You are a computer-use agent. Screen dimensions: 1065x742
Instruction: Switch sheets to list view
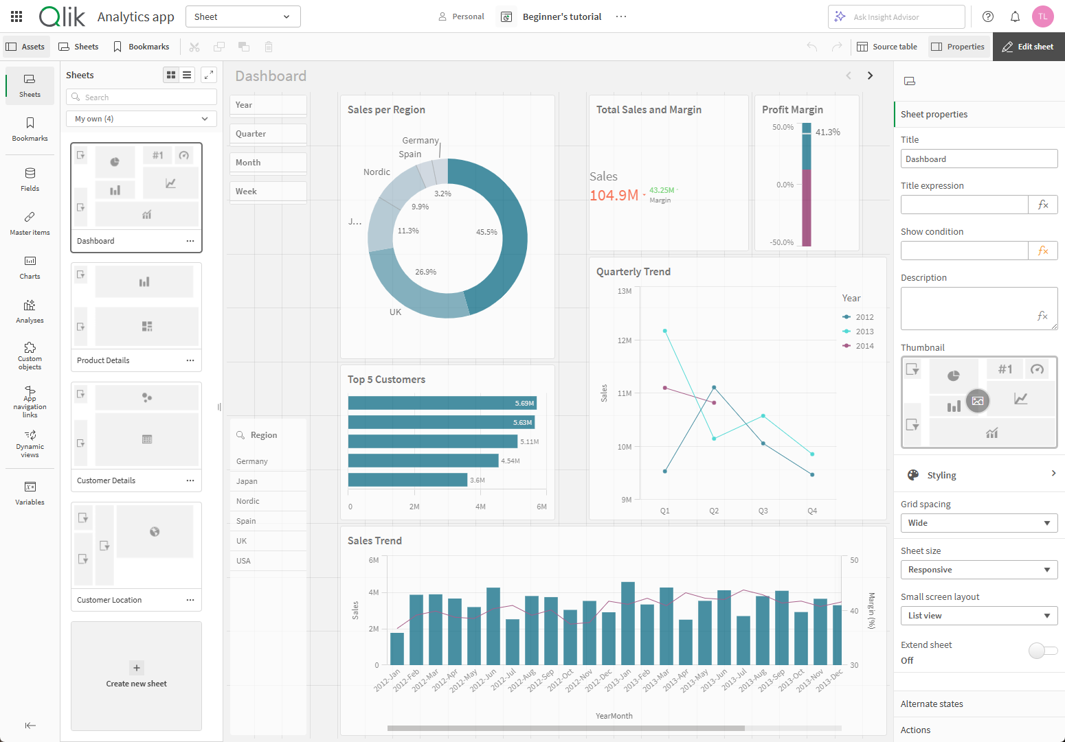[x=187, y=75]
